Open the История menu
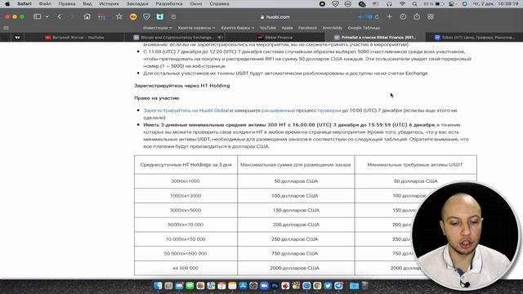The height and width of the screenshot is (294, 523). (x=109, y=3)
